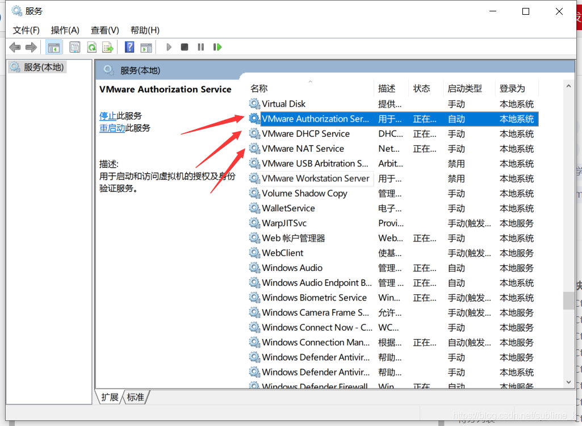Go forward with the toolbar forward arrow
582x426 pixels.
click(x=31, y=47)
